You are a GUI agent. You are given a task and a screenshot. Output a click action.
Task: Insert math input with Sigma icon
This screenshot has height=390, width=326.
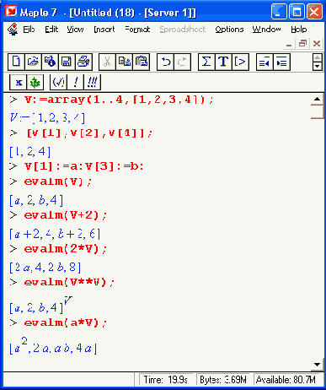pyautogui.click(x=206, y=62)
